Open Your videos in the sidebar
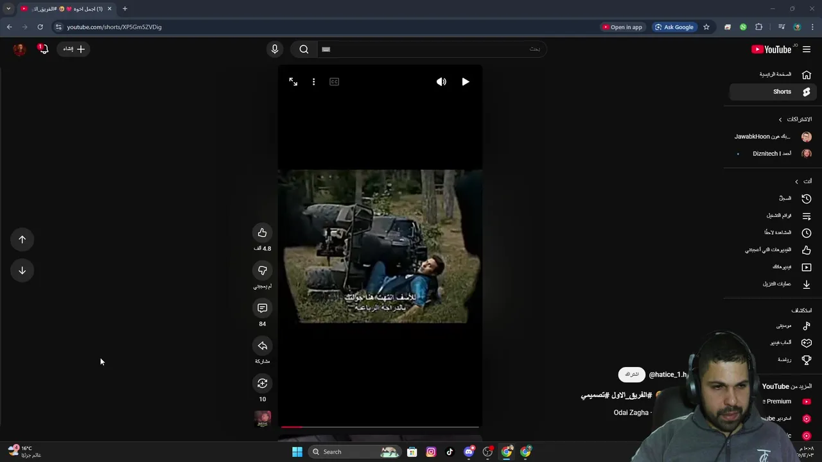This screenshot has height=462, width=822. click(773, 267)
